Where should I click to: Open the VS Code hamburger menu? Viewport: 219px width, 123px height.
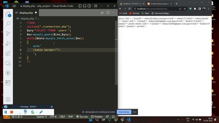(x=14, y=6)
